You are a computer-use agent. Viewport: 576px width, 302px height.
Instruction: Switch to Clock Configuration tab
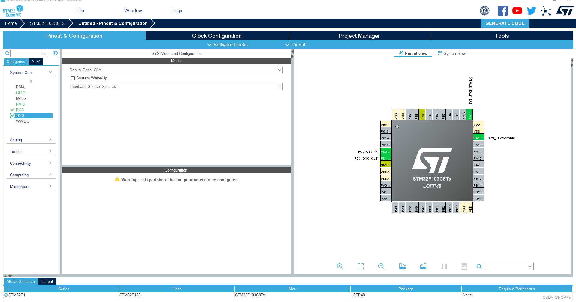(x=217, y=36)
